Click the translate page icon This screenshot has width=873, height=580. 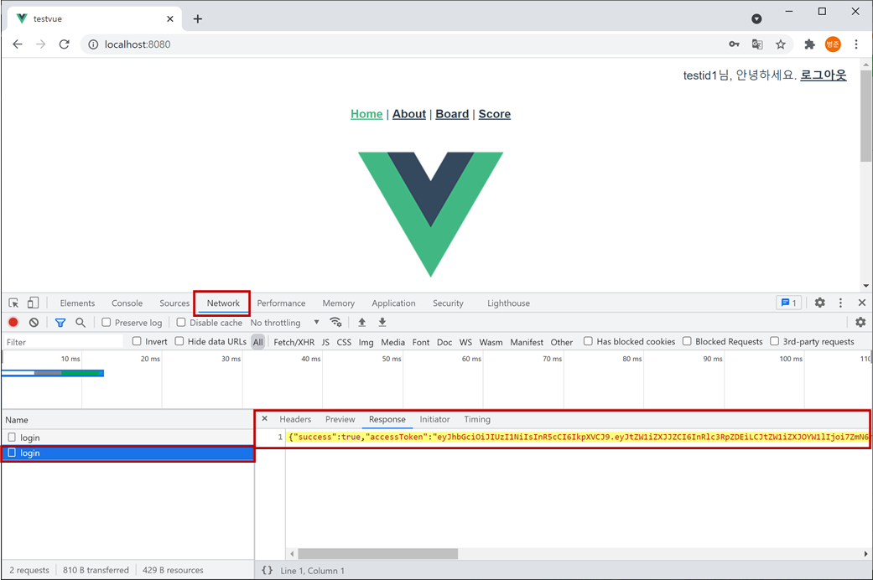pyautogui.click(x=757, y=44)
